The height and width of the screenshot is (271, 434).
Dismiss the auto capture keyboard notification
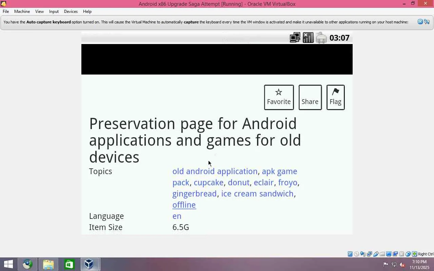click(x=420, y=22)
